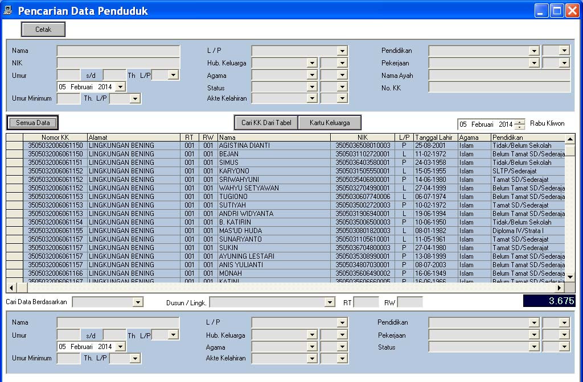Click the NIK column header in table

(363, 138)
